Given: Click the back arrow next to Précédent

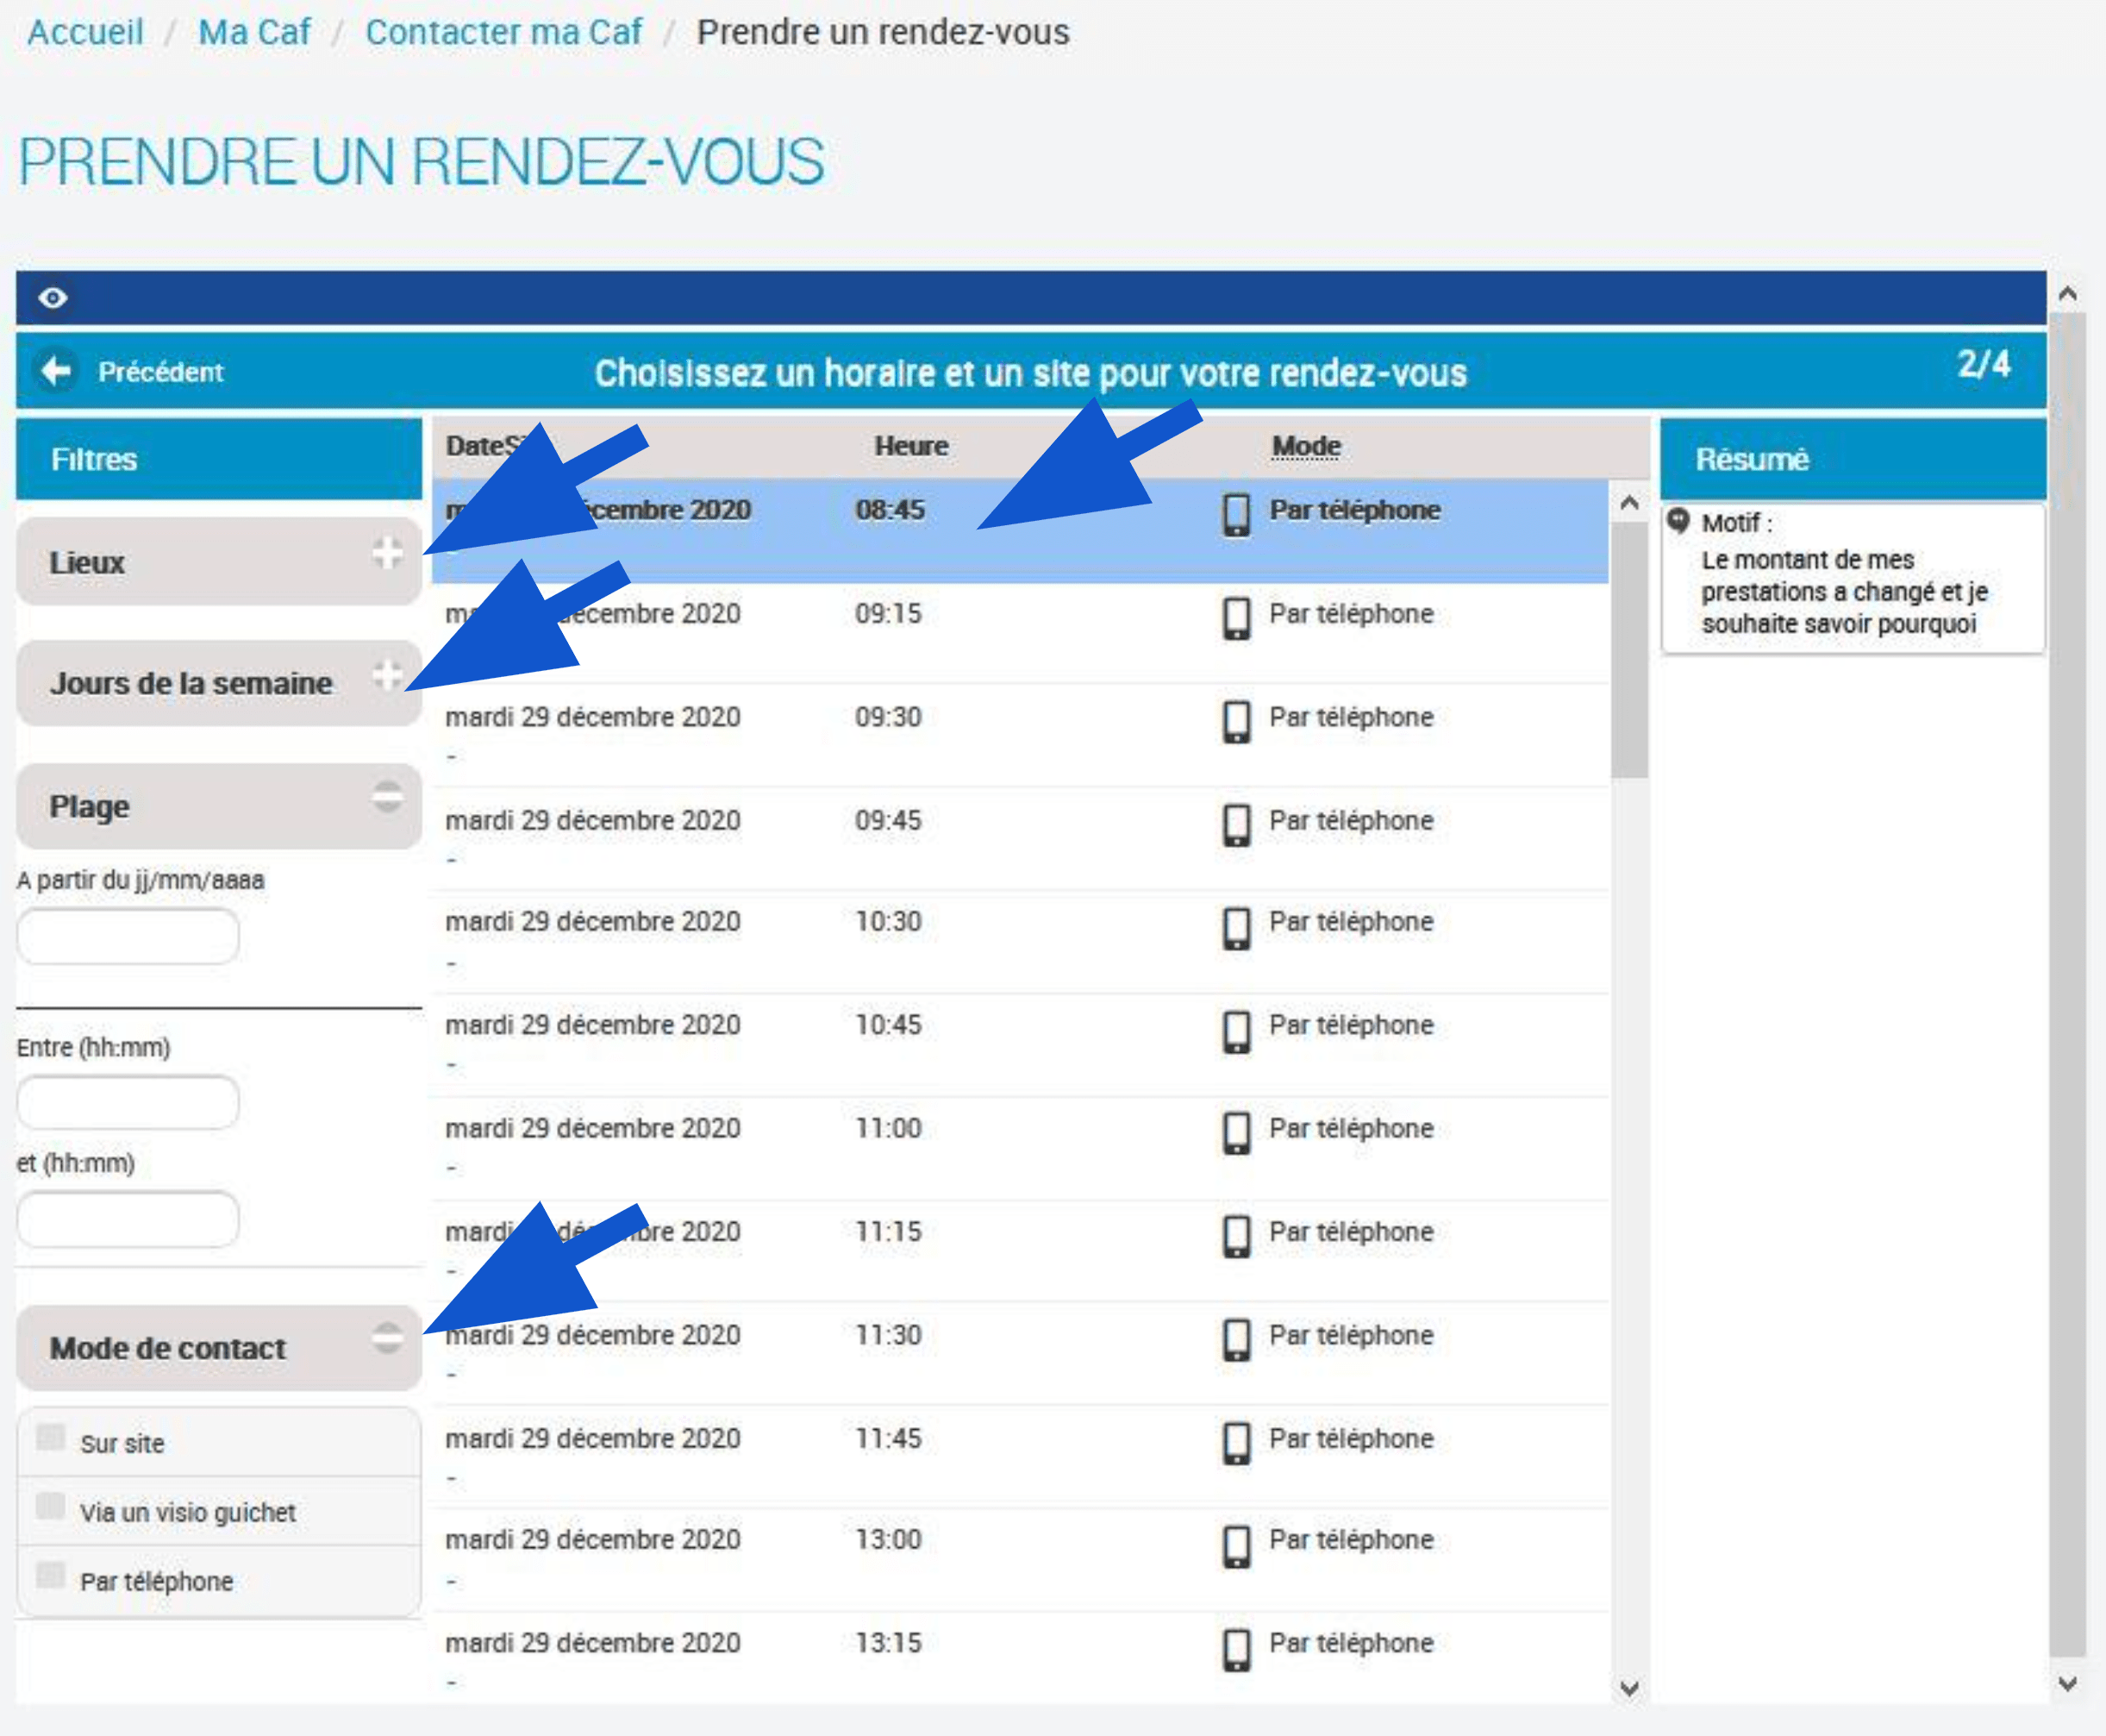Looking at the screenshot, I should 57,371.
